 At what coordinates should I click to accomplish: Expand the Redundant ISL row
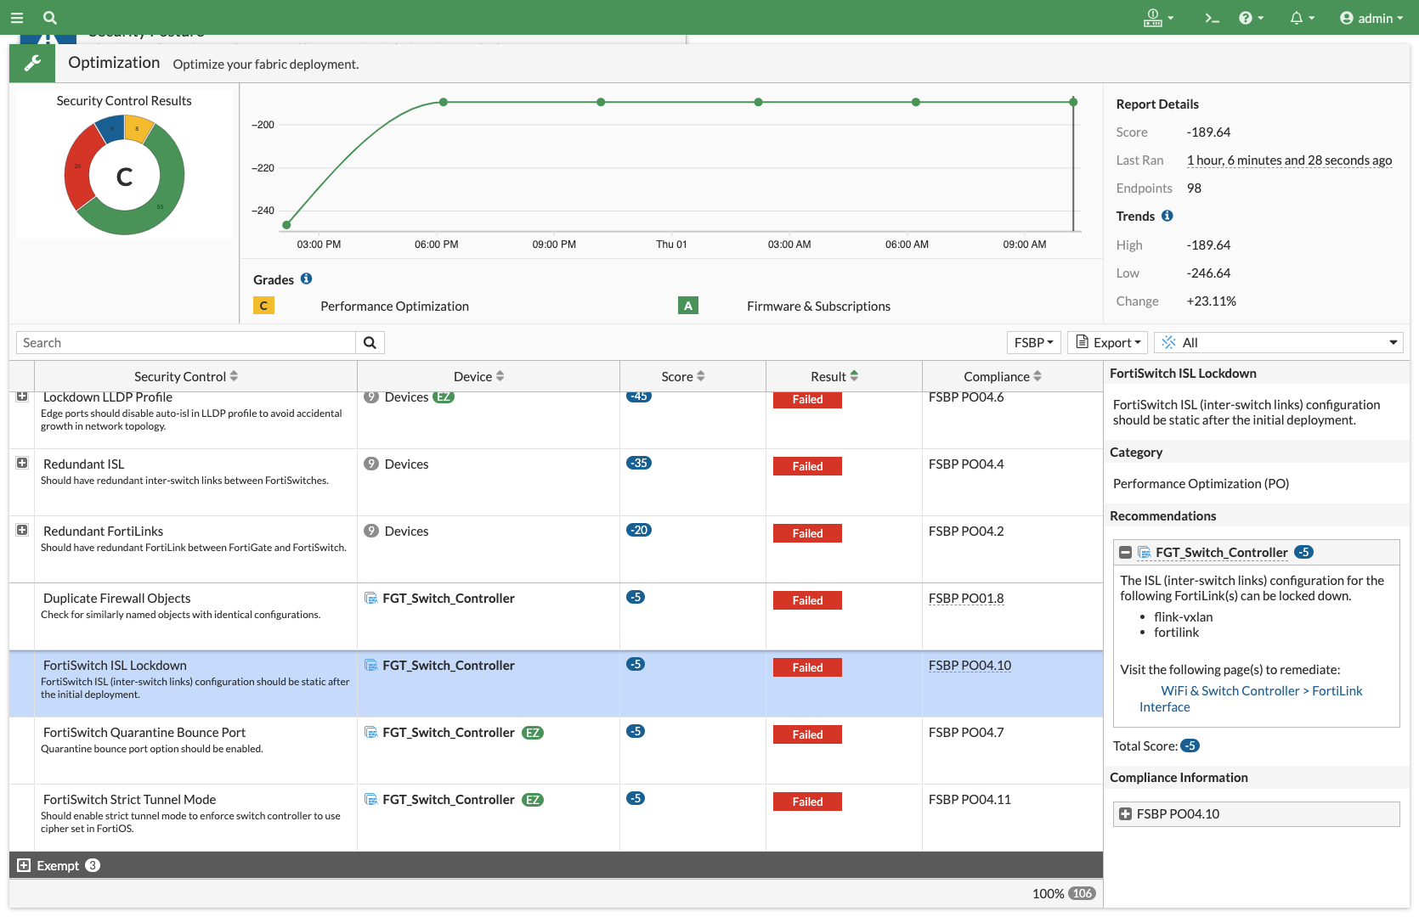pos(22,463)
